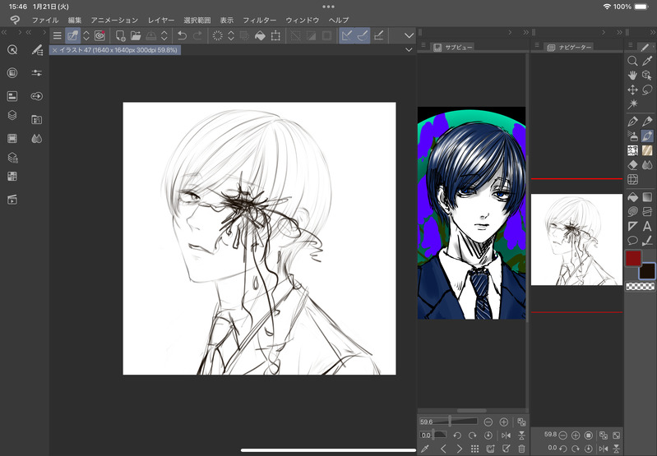657x456 pixels.
Task: Select the Pencil tool
Action: tap(647, 122)
